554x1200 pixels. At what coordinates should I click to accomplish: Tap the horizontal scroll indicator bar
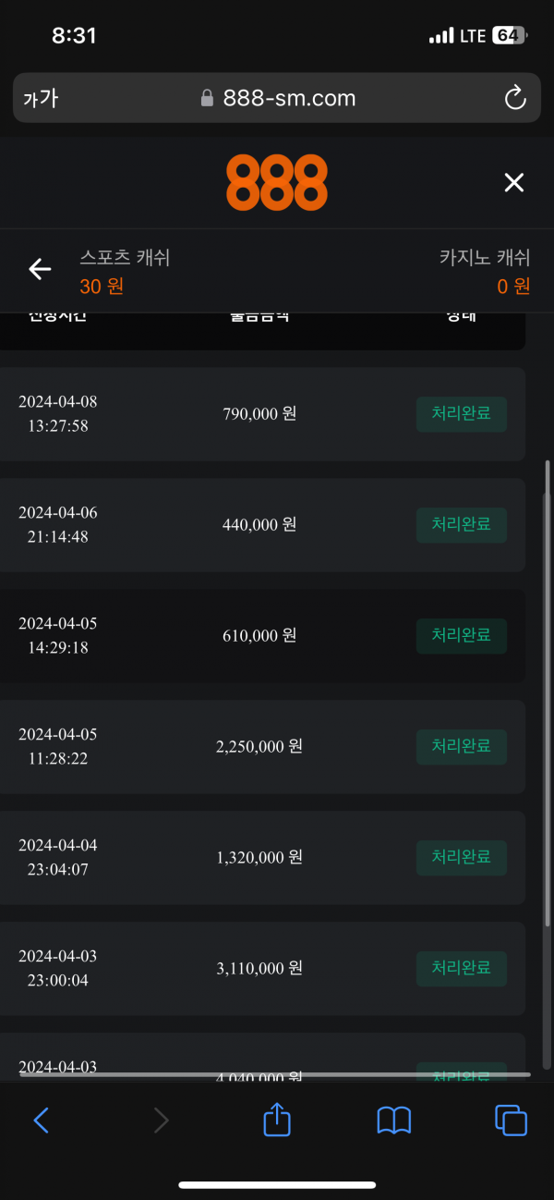click(277, 1074)
